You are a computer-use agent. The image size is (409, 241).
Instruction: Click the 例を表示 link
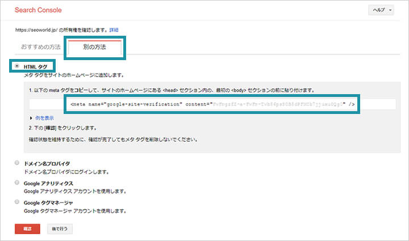coord(45,118)
